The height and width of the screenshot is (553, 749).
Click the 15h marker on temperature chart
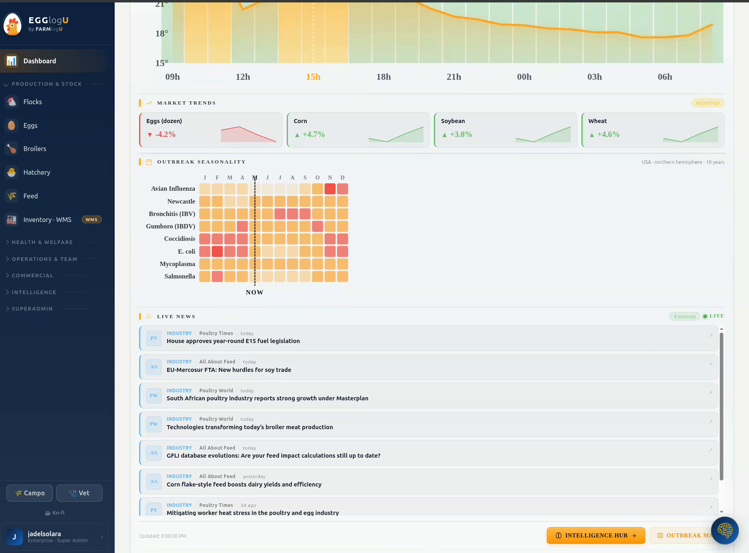(x=313, y=77)
